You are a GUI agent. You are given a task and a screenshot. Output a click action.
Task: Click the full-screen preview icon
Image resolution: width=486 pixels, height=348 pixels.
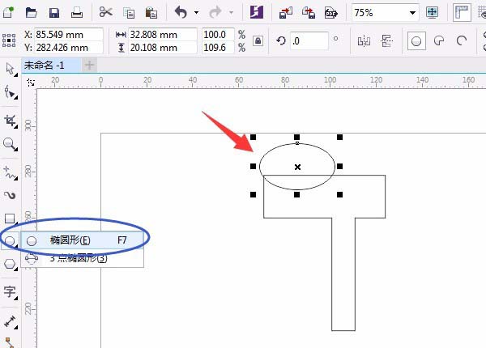[432, 12]
